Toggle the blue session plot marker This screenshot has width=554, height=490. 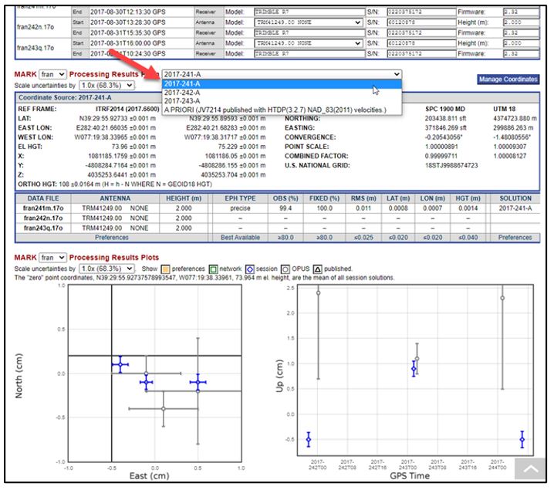(249, 269)
